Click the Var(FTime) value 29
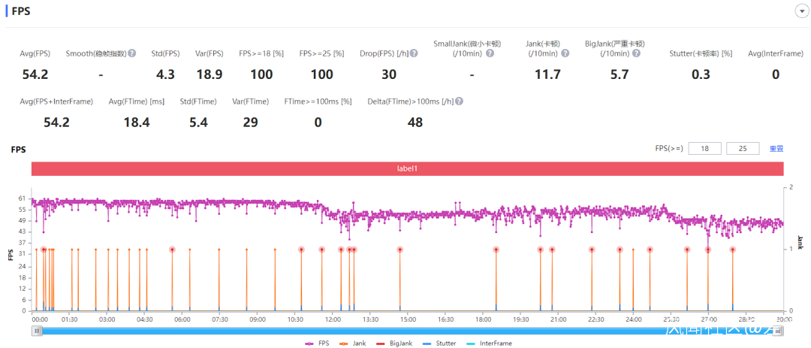The height and width of the screenshot is (348, 811). tap(250, 123)
